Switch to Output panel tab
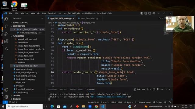Viewport: 195px width, 109px height. (x=63, y=90)
